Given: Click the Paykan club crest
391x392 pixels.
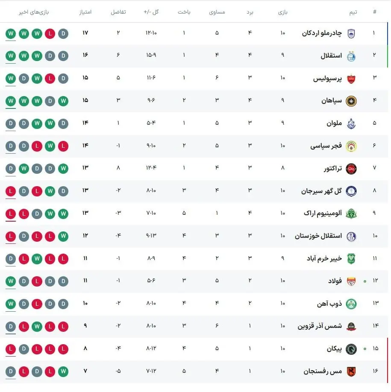Looking at the screenshot, I should (351, 348).
